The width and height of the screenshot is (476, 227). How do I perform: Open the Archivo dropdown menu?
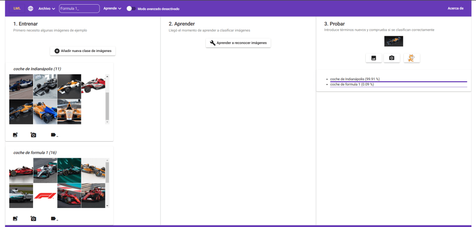pyautogui.click(x=47, y=8)
